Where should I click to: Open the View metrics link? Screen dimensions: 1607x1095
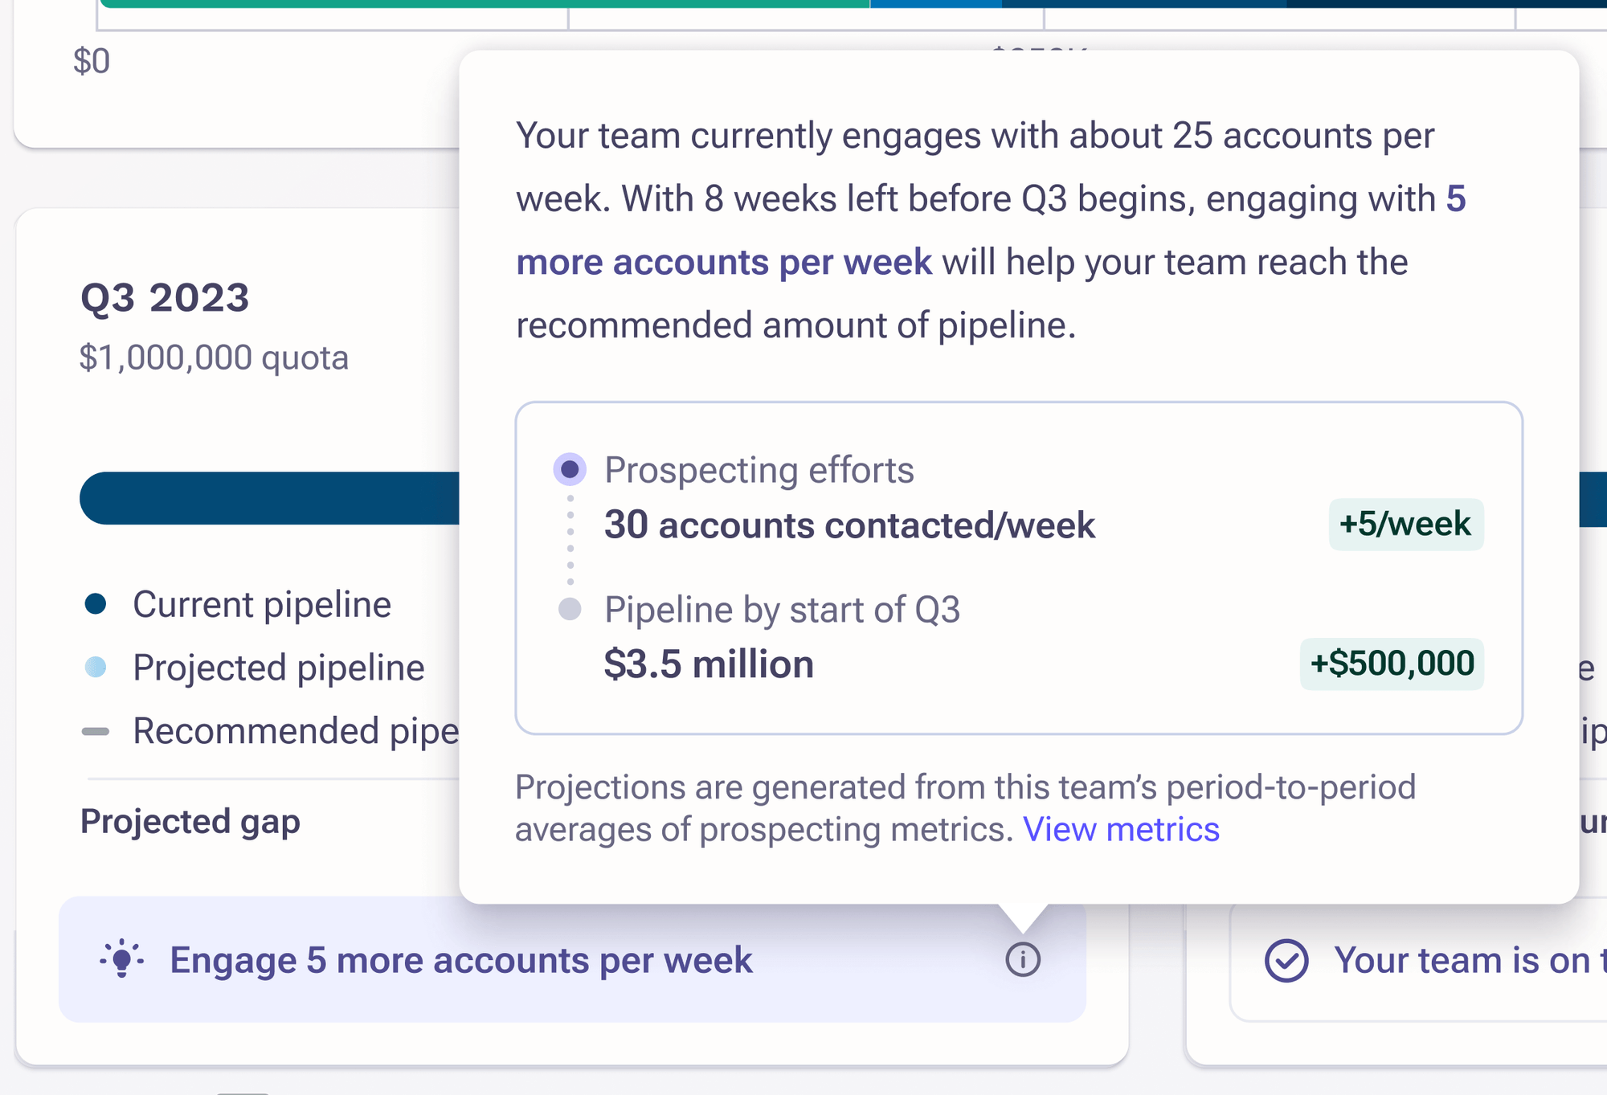(x=1121, y=829)
